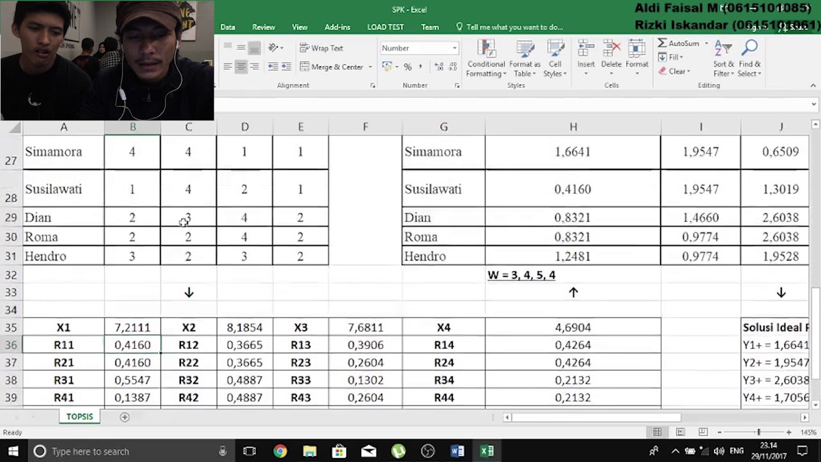The height and width of the screenshot is (462, 821).
Task: Open File Explorer from the taskbar
Action: point(309,451)
